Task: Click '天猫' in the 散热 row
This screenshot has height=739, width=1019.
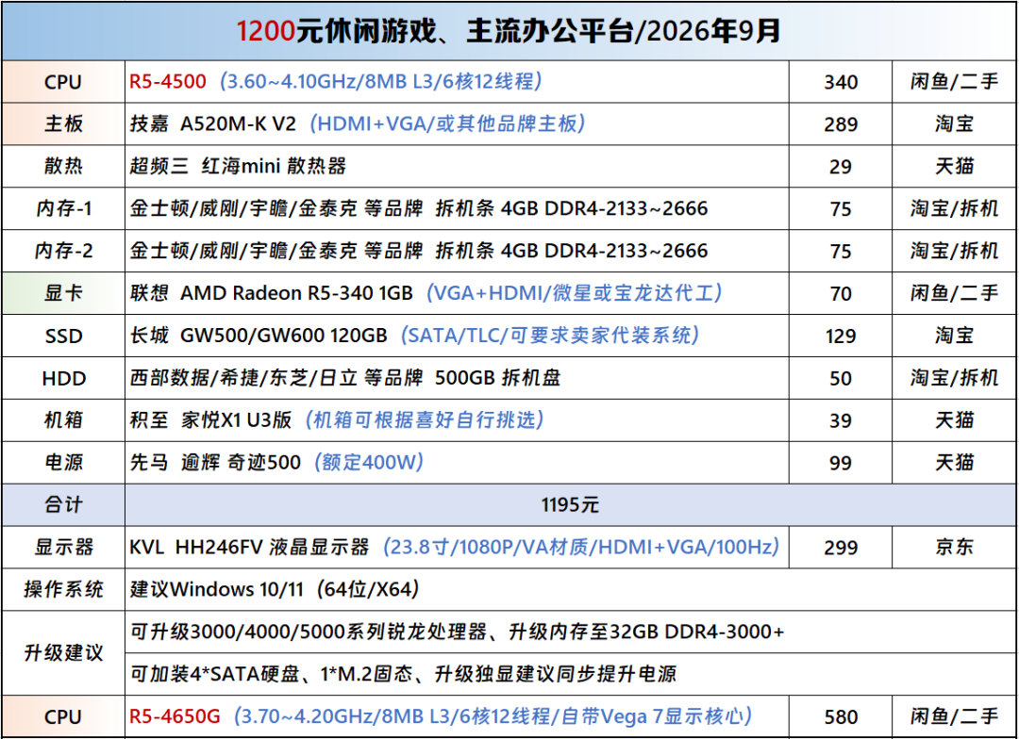Action: [954, 166]
